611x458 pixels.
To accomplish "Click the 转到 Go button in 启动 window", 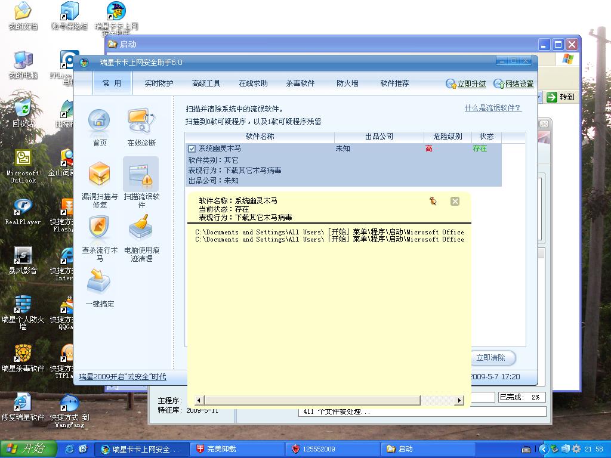I will (560, 97).
